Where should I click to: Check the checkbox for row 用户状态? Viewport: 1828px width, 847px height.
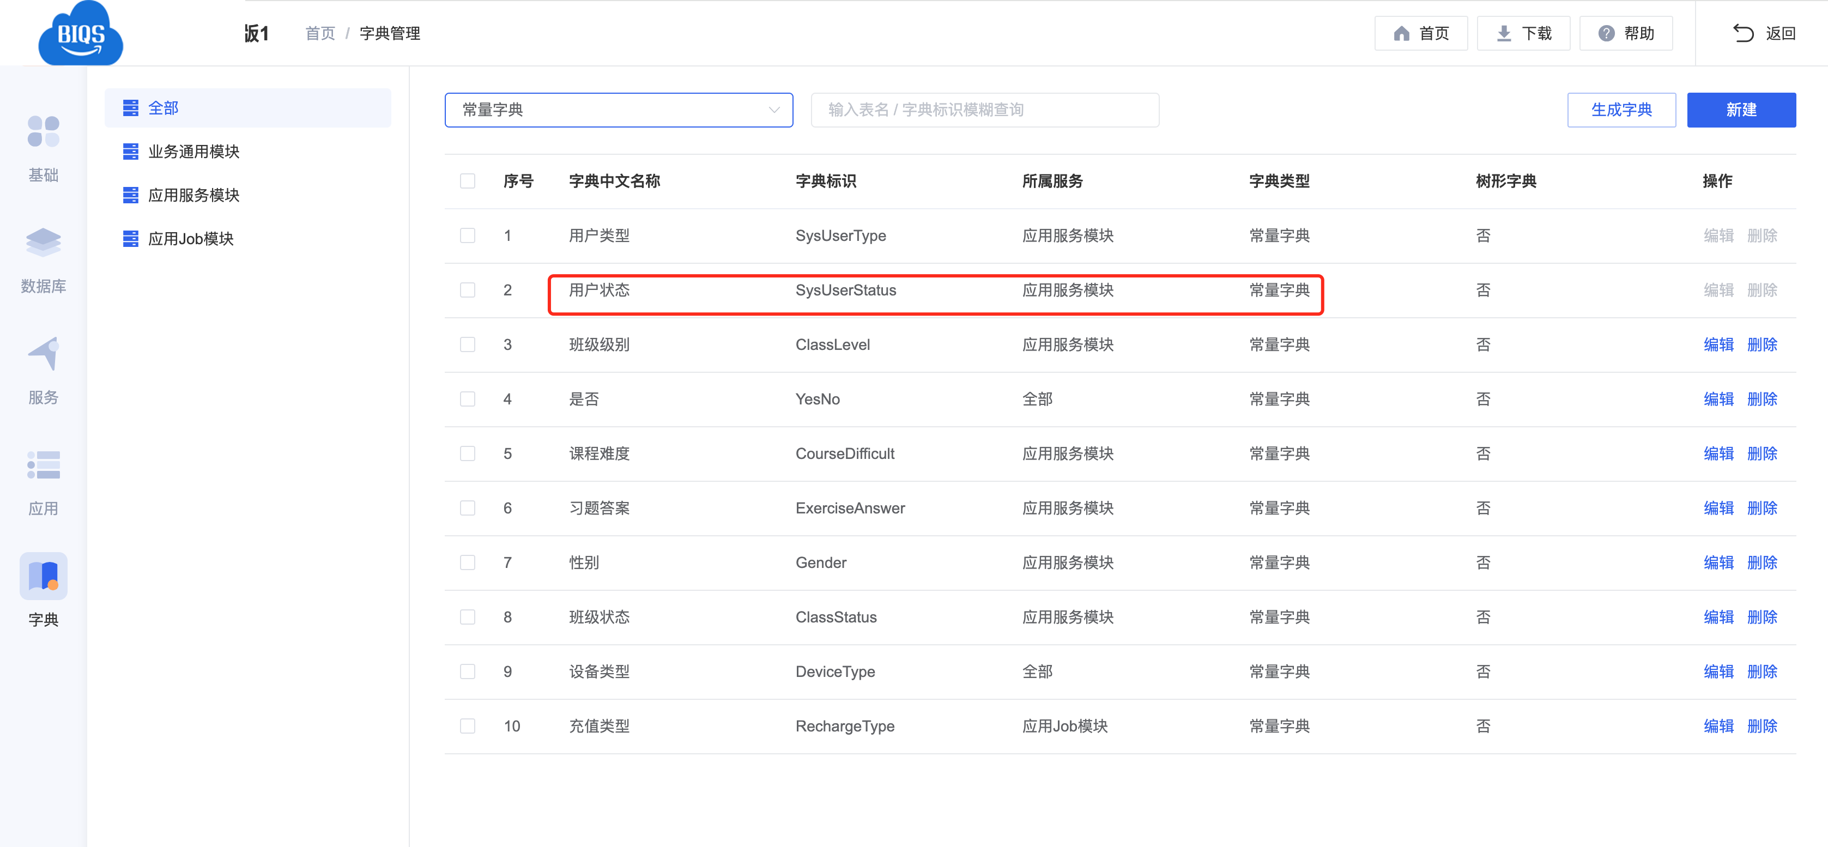(468, 290)
